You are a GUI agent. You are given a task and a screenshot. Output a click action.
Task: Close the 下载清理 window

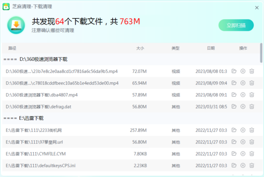pos(257,7)
